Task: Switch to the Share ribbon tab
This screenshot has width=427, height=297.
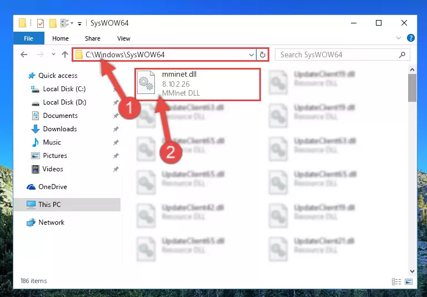Action: pyautogui.click(x=93, y=38)
